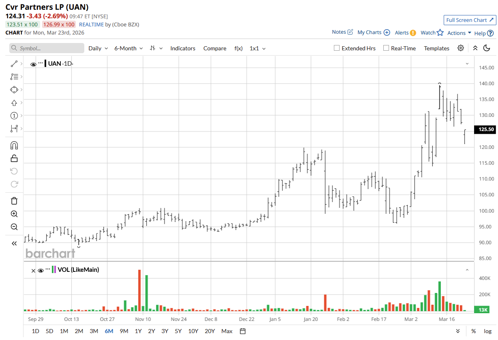498x340 pixels.
Task: Click the Watch star icon
Action: (440, 32)
